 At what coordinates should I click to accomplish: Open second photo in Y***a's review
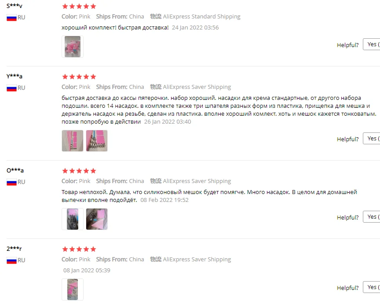pos(97,141)
